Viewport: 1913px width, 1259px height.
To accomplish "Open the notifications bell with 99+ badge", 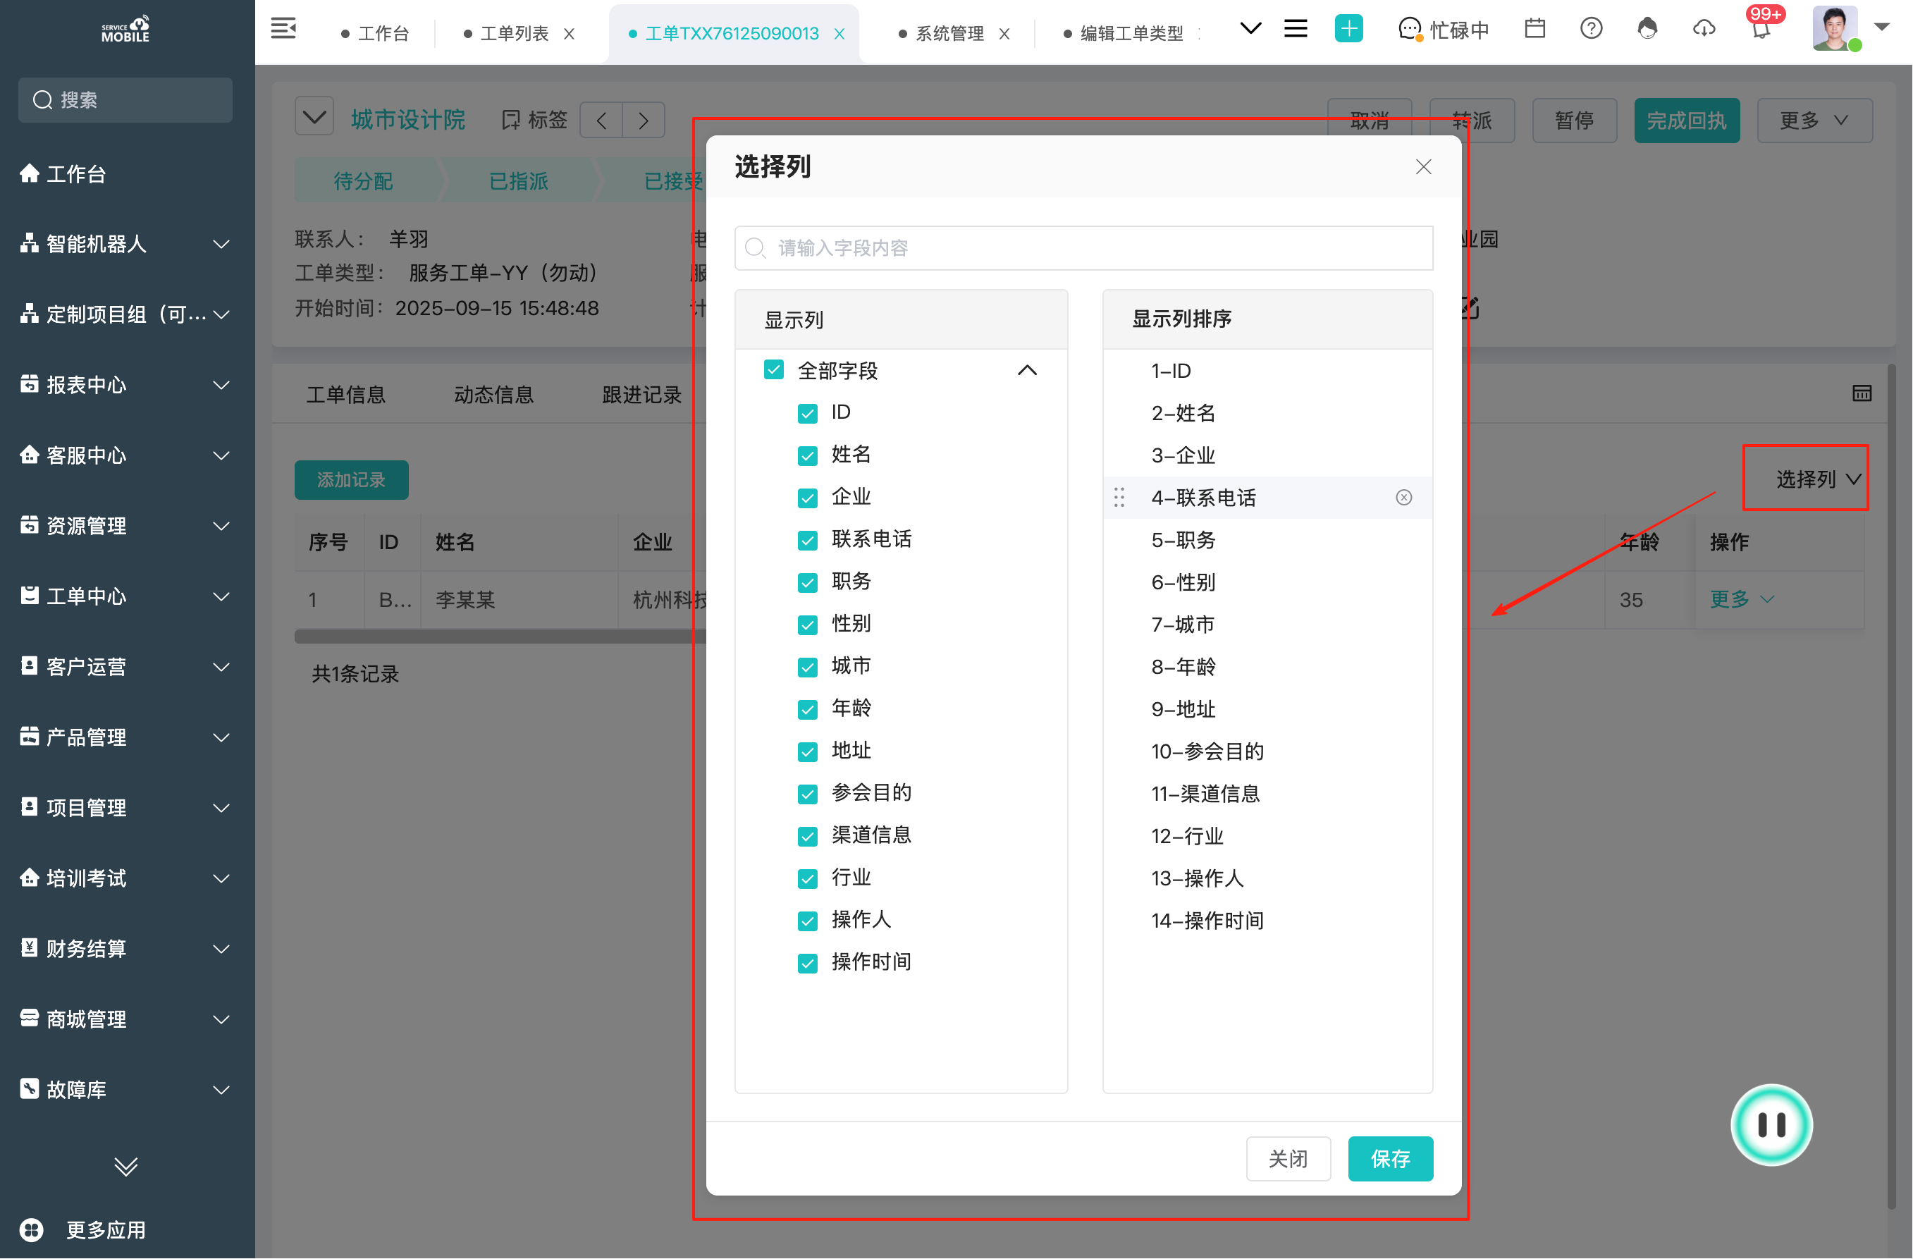I will (1760, 30).
